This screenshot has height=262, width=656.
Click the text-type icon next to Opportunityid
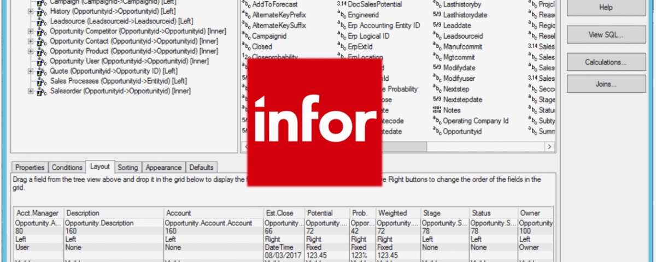(x=437, y=132)
